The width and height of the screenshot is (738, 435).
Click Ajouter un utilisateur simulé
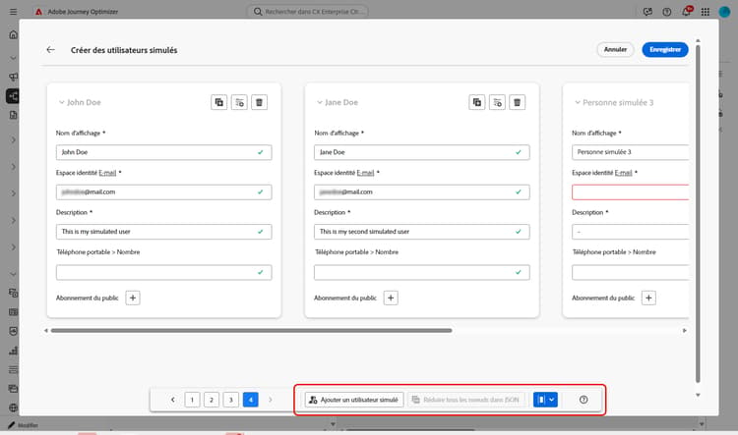(354, 400)
